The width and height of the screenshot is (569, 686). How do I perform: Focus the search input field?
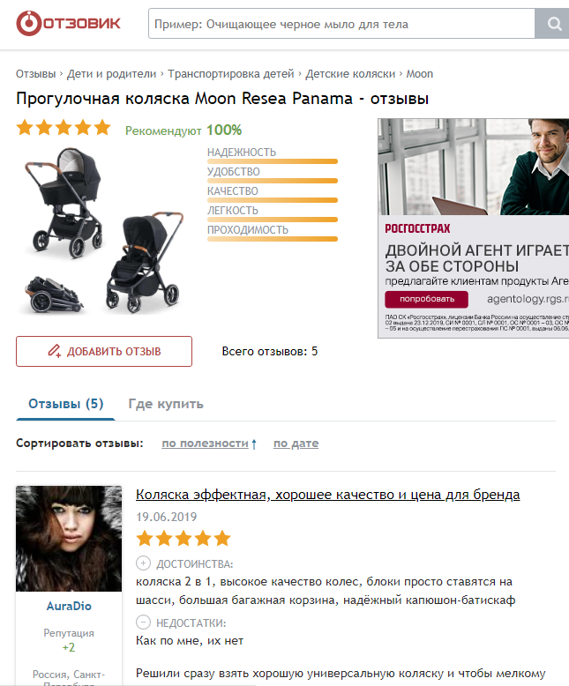341,24
